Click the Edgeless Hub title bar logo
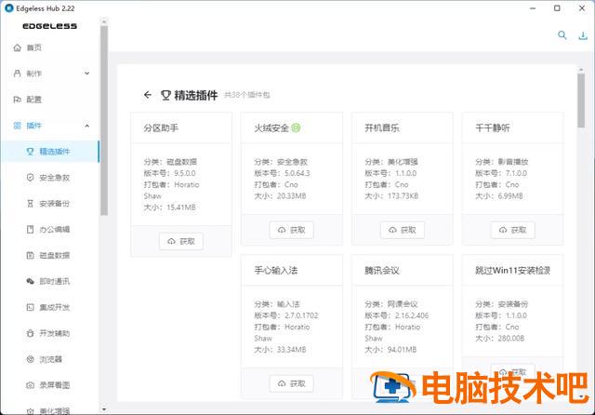Viewport: 595px width, 415px height. pos(8,8)
